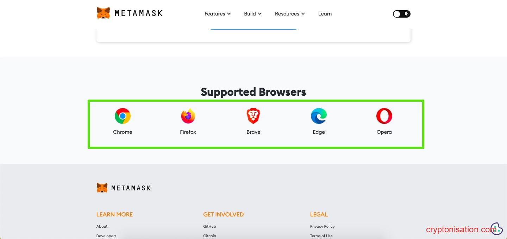This screenshot has width=507, height=239.
Task: Expand the Features dropdown menu
Action: pyautogui.click(x=218, y=14)
